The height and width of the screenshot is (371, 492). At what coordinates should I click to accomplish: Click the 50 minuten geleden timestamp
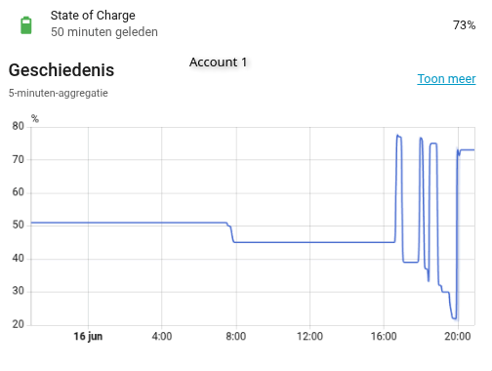pos(104,32)
